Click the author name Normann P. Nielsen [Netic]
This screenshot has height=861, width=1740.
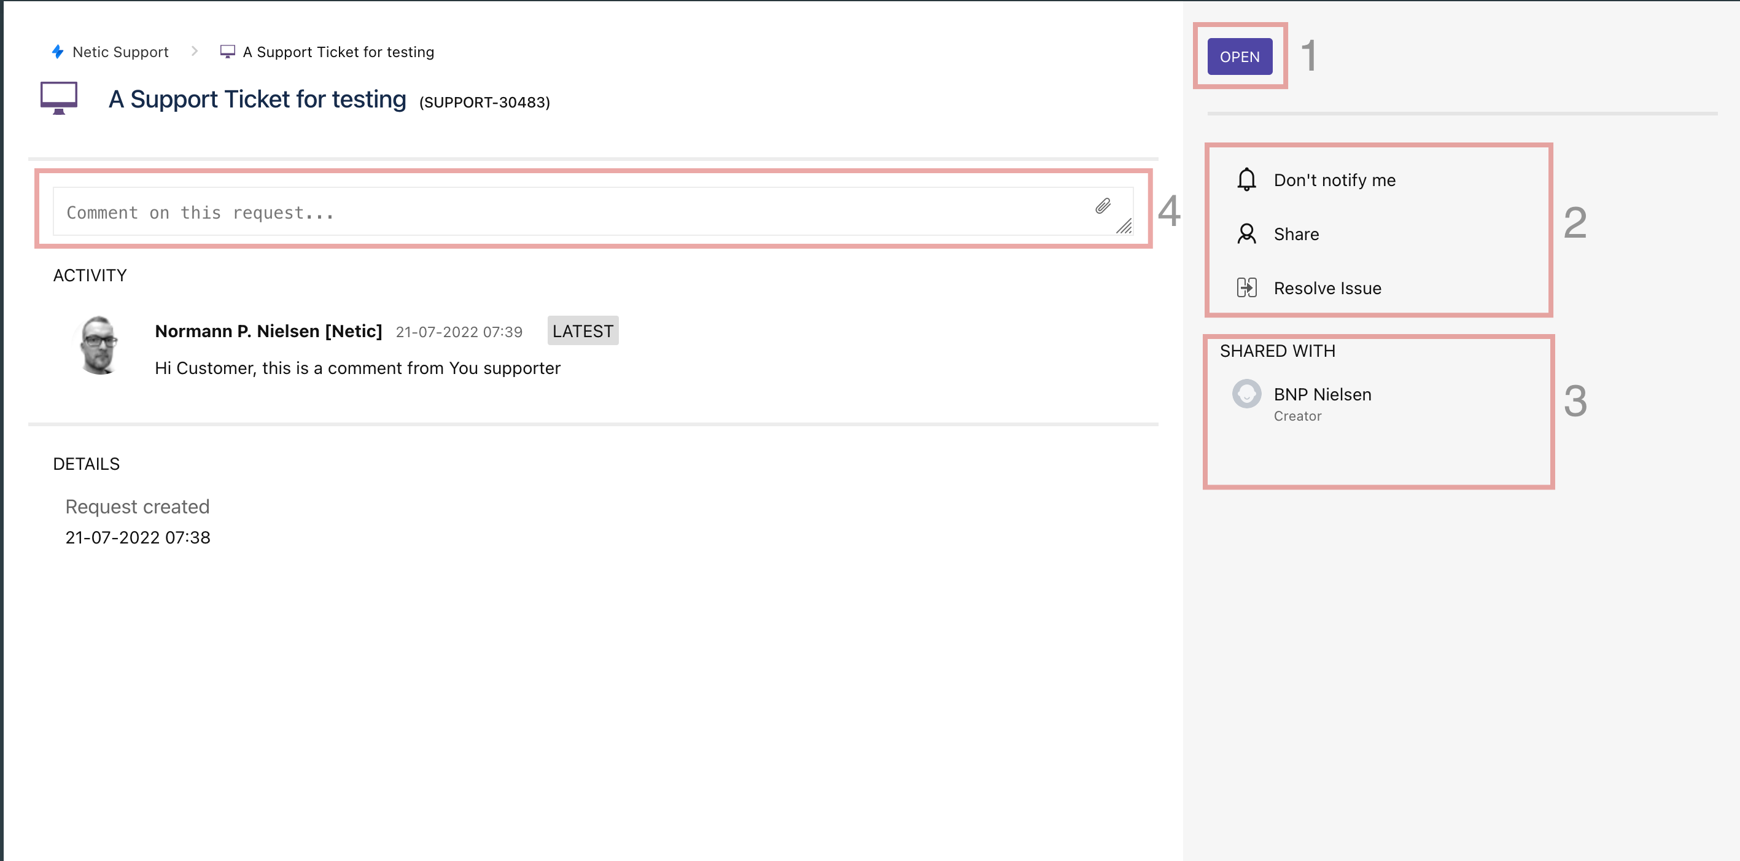coord(268,331)
